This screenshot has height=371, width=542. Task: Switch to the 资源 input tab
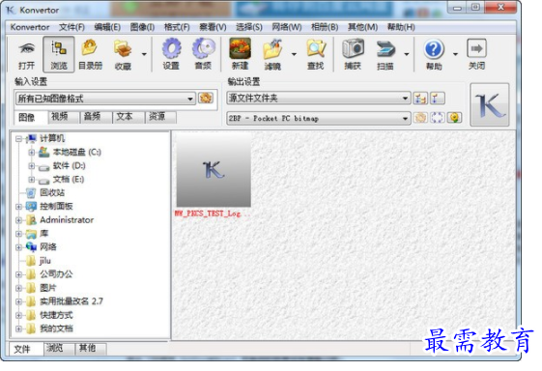160,117
